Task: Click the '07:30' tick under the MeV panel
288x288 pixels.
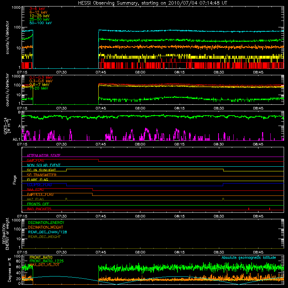Action: tap(61, 108)
